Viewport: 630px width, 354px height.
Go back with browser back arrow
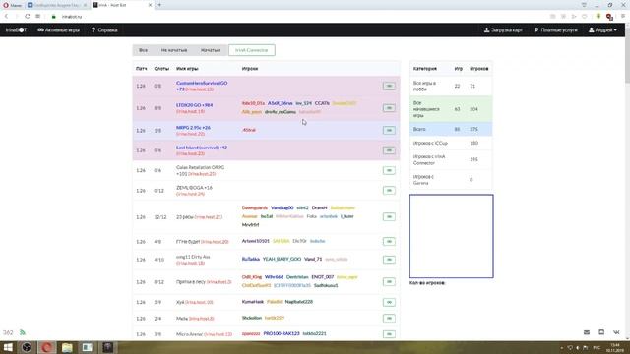pyautogui.click(x=6, y=17)
